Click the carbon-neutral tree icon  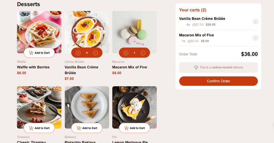click(x=196, y=68)
